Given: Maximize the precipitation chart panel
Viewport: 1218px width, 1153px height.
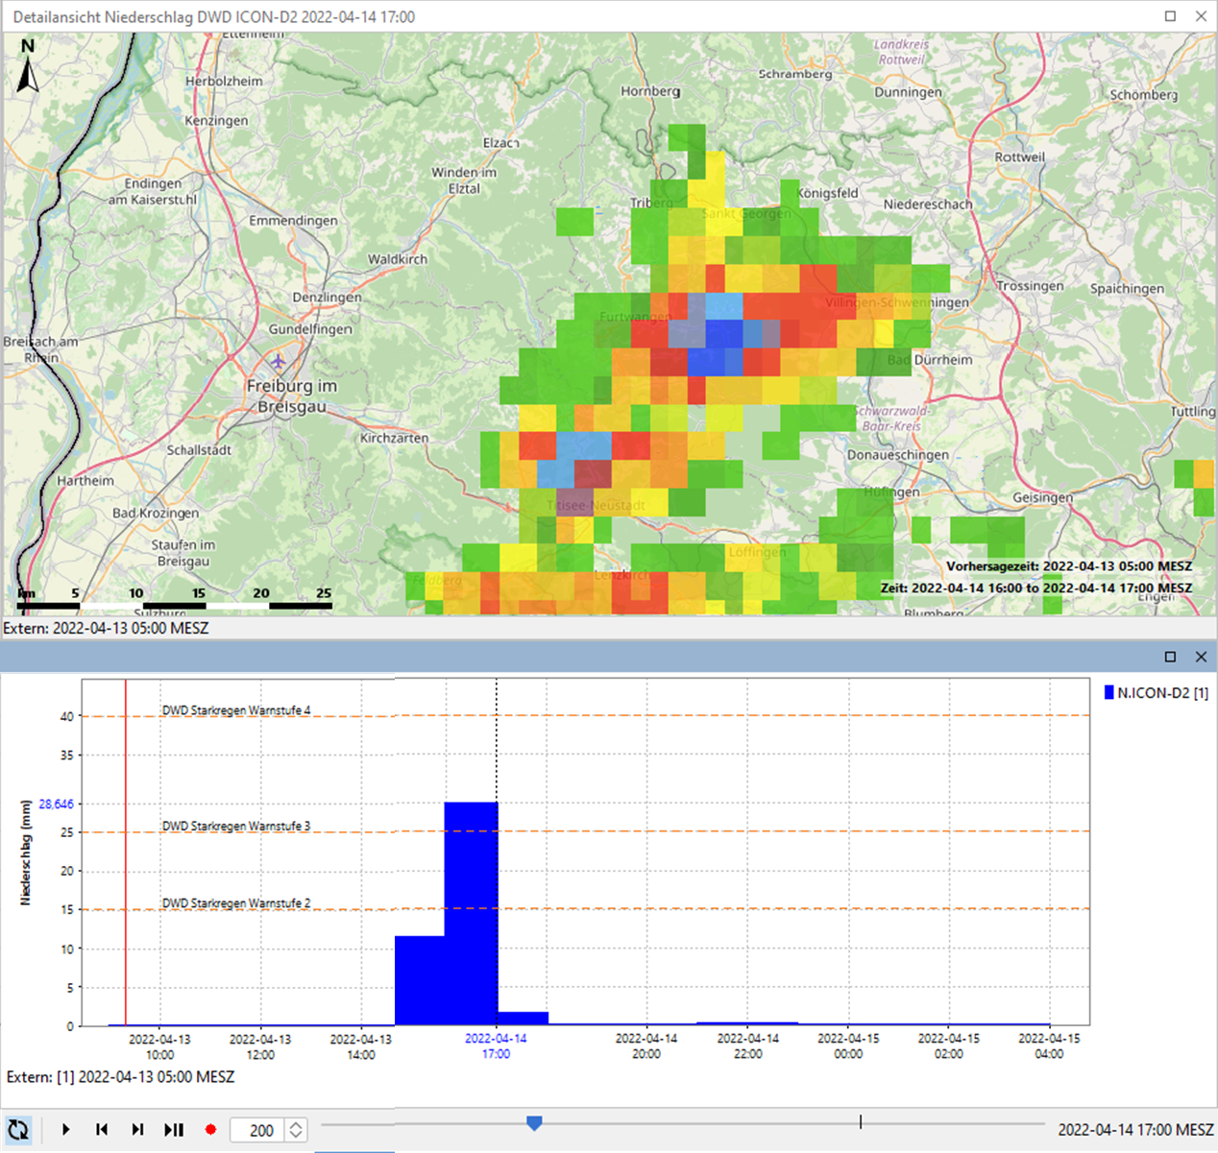Looking at the screenshot, I should (1170, 657).
